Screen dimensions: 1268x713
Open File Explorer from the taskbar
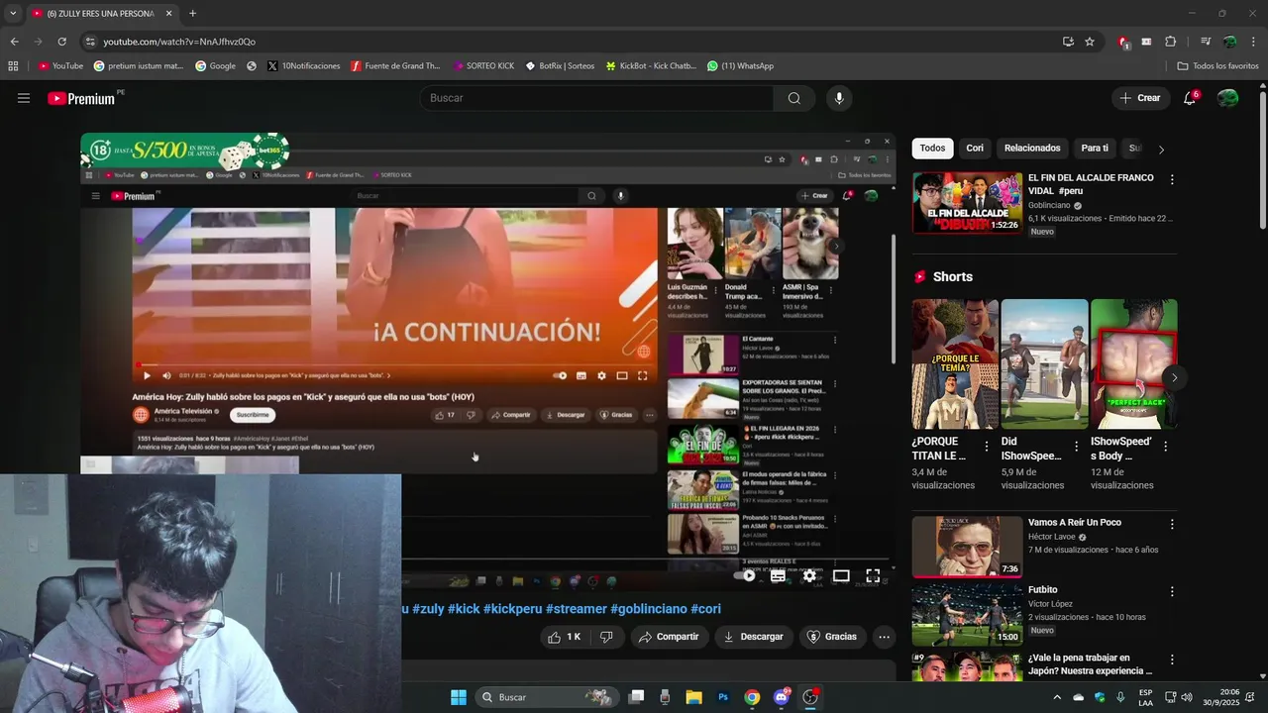(693, 697)
